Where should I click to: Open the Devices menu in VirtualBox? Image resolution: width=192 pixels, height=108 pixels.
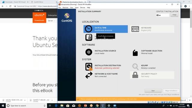[83, 7]
